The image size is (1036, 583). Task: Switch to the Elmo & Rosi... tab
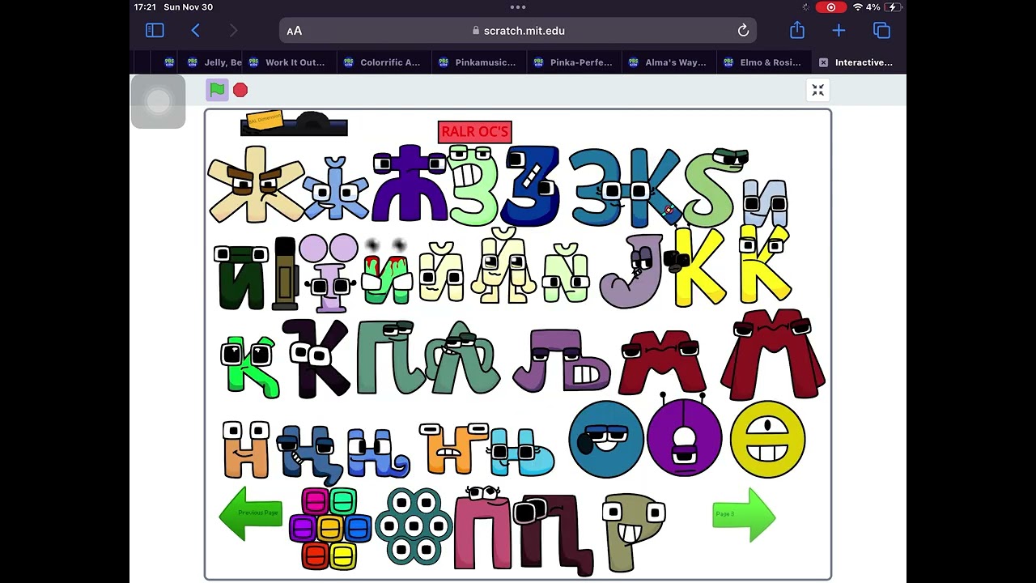tap(762, 62)
